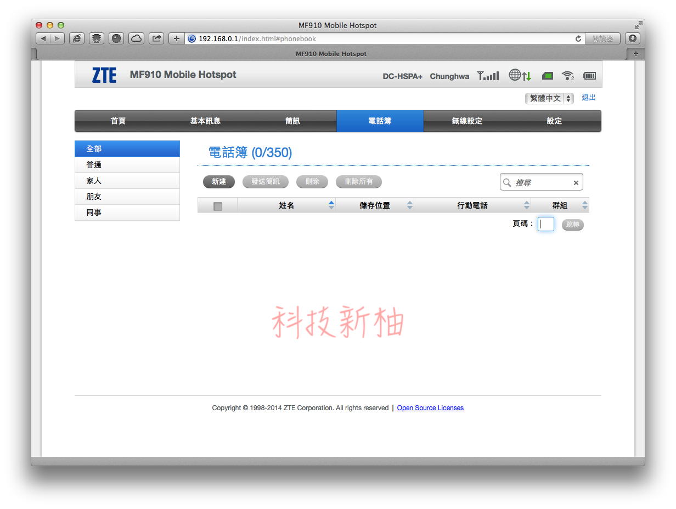Select the 家人 group in sidebar
The image size is (676, 509).
click(x=127, y=181)
